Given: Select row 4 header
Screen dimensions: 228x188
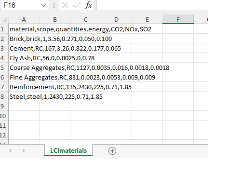Looking at the screenshot, I should pos(4,58).
